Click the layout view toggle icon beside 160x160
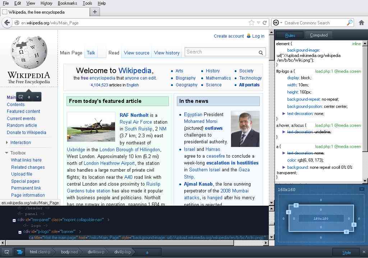Screen dimensions: 368x258 [362, 189]
